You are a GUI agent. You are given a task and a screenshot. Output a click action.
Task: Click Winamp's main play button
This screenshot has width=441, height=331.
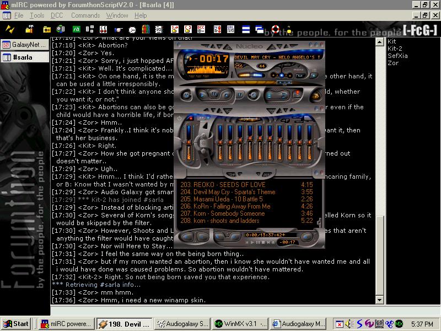point(202,95)
